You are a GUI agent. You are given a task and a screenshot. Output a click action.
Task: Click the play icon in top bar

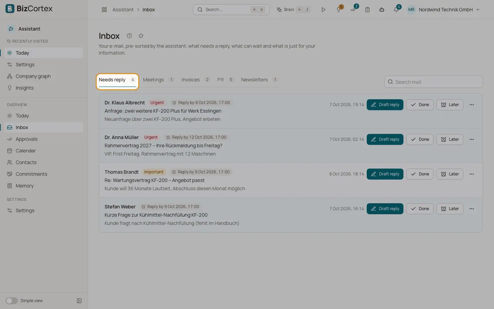(323, 10)
